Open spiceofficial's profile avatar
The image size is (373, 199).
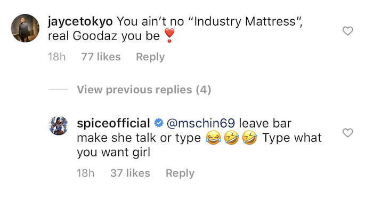pos(59,125)
